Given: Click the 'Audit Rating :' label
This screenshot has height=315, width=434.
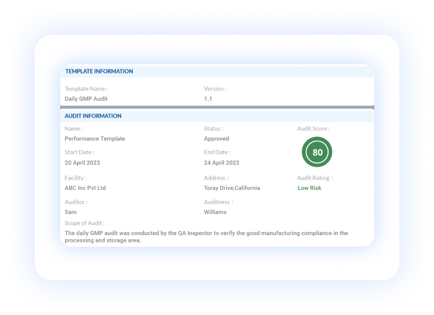Looking at the screenshot, I should 315,178.
